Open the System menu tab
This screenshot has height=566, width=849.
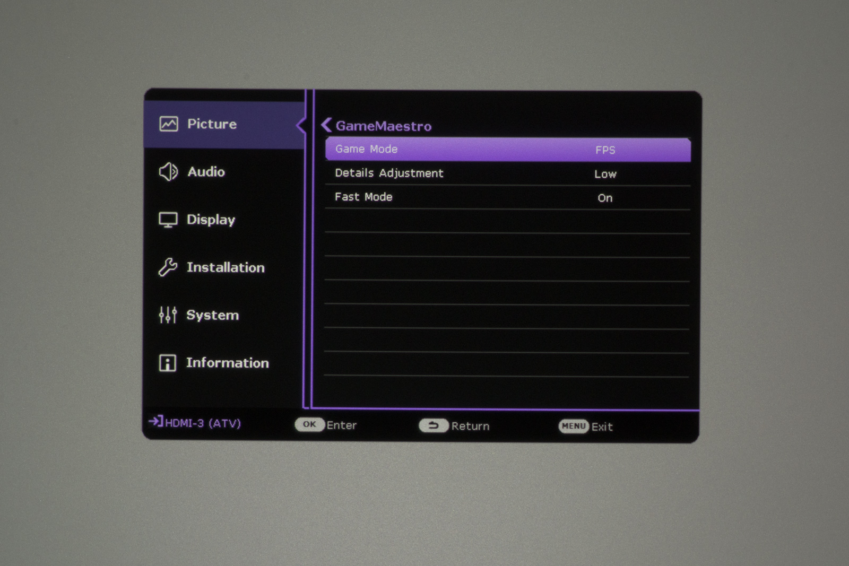pos(224,315)
